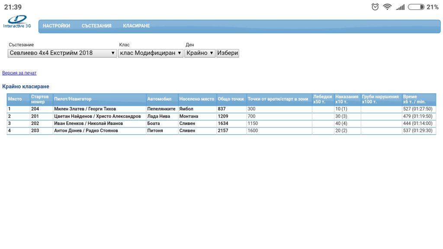Click the 444 (01:14:00) time cell
Viewport: 443px width, 249px height.
click(x=419, y=123)
